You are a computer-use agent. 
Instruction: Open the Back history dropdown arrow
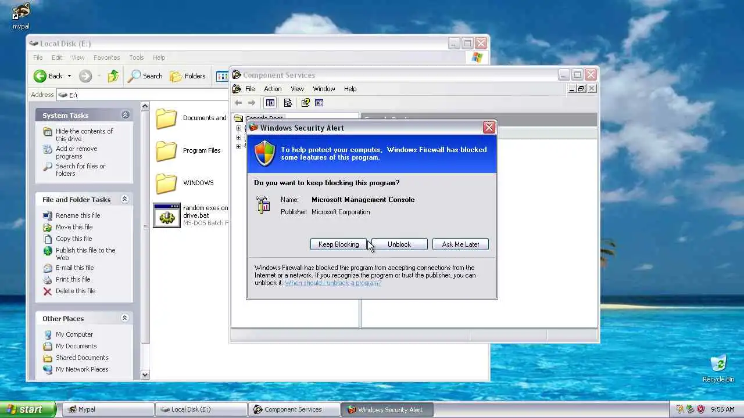click(69, 76)
